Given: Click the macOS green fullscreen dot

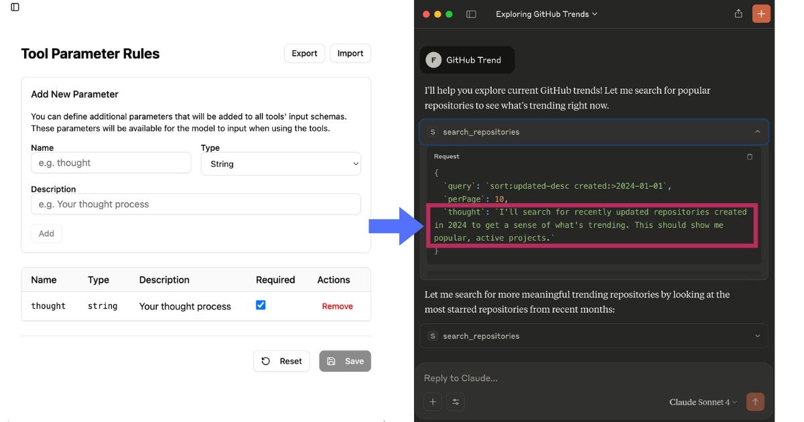Looking at the screenshot, I should click(x=449, y=14).
